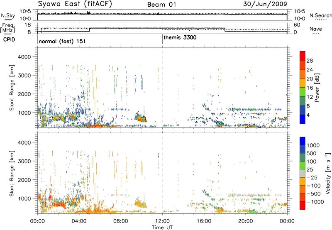Click the red bottom of the Velocity color bar
The image size is (332, 230).
pyautogui.click(x=303, y=206)
